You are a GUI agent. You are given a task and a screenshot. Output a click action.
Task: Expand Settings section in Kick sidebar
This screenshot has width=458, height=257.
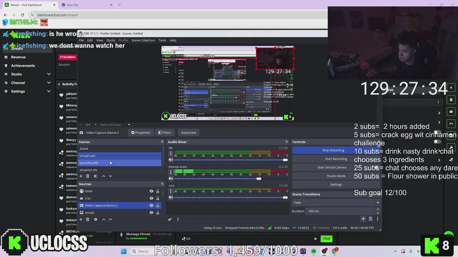49,91
